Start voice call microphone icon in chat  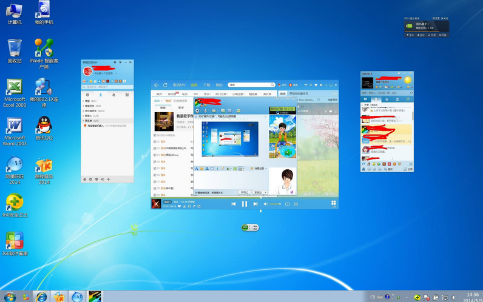pos(206,110)
